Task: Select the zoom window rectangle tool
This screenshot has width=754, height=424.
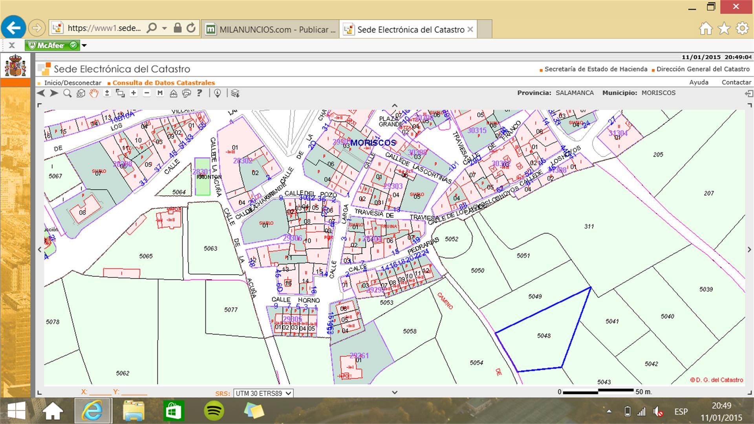Action: point(120,93)
